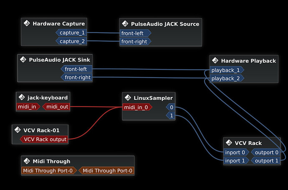
Task: Click the PulseAudio JACK Sink node icon
Action: [23, 59]
